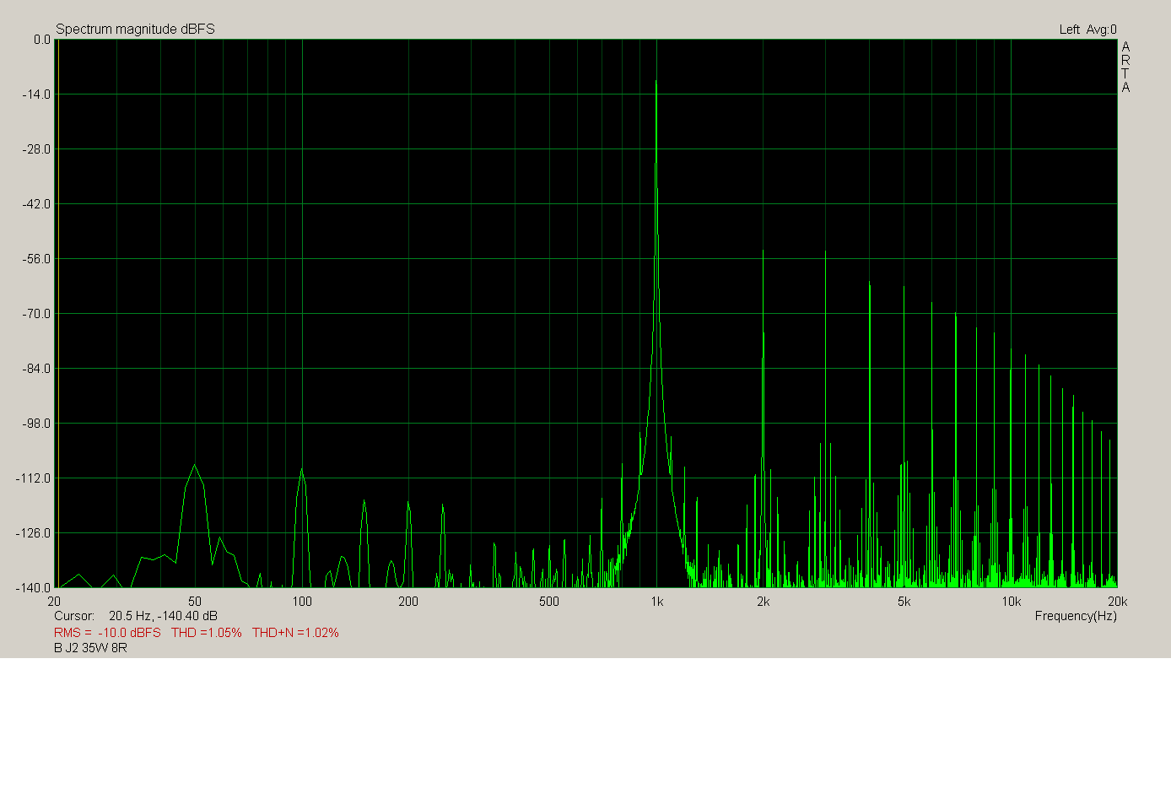Click the '1k' frequency axis label
This screenshot has width=1171, height=810.
(x=656, y=602)
